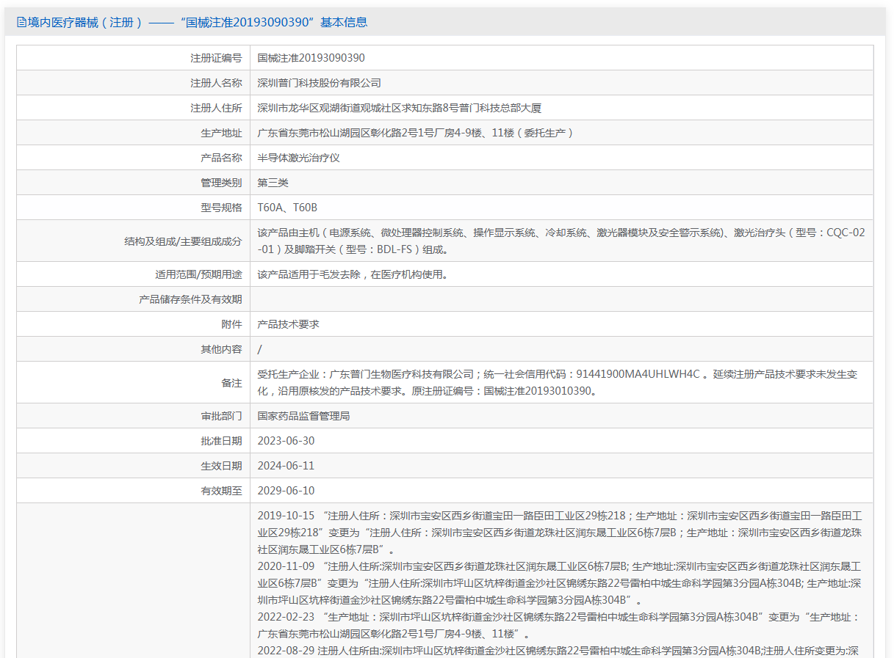Screen dimensions: 894x658
Task: Open the 产品技术要求 attachment
Action: click(288, 324)
